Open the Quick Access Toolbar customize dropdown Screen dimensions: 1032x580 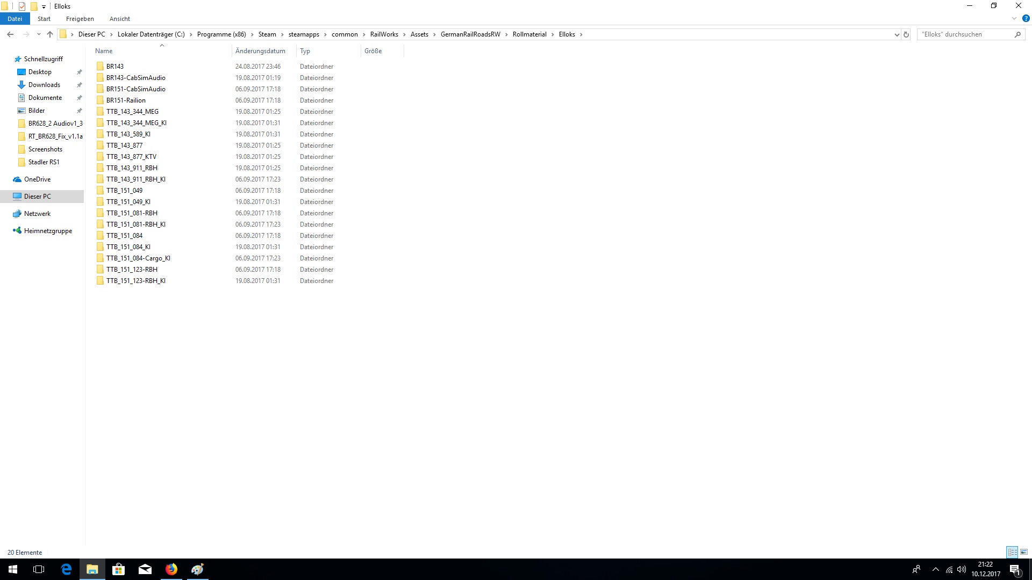pyautogui.click(x=44, y=6)
